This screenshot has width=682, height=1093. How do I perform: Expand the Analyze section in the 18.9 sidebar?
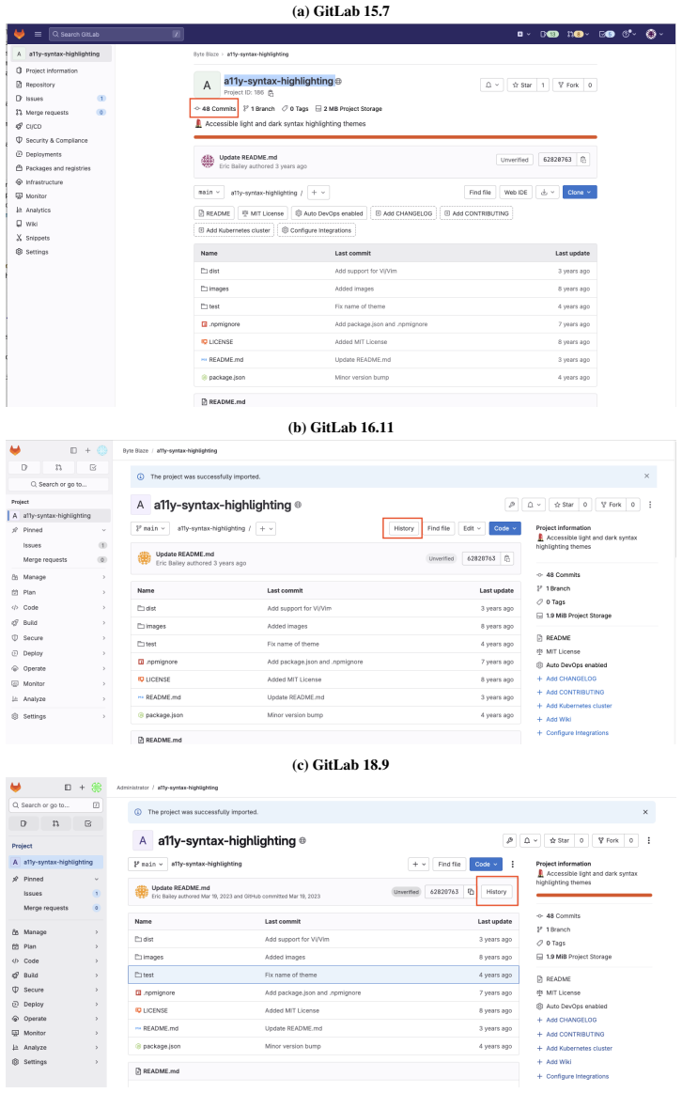[55, 1048]
